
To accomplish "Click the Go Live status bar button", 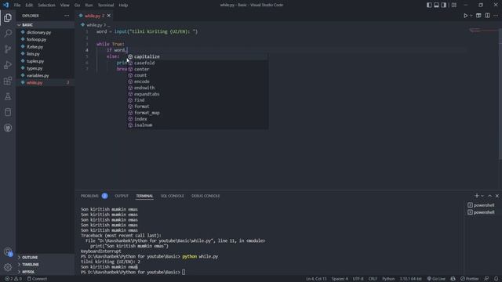I will [436, 279].
